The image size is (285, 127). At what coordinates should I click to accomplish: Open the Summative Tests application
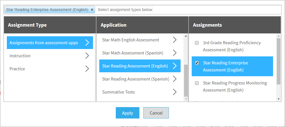click(x=140, y=92)
